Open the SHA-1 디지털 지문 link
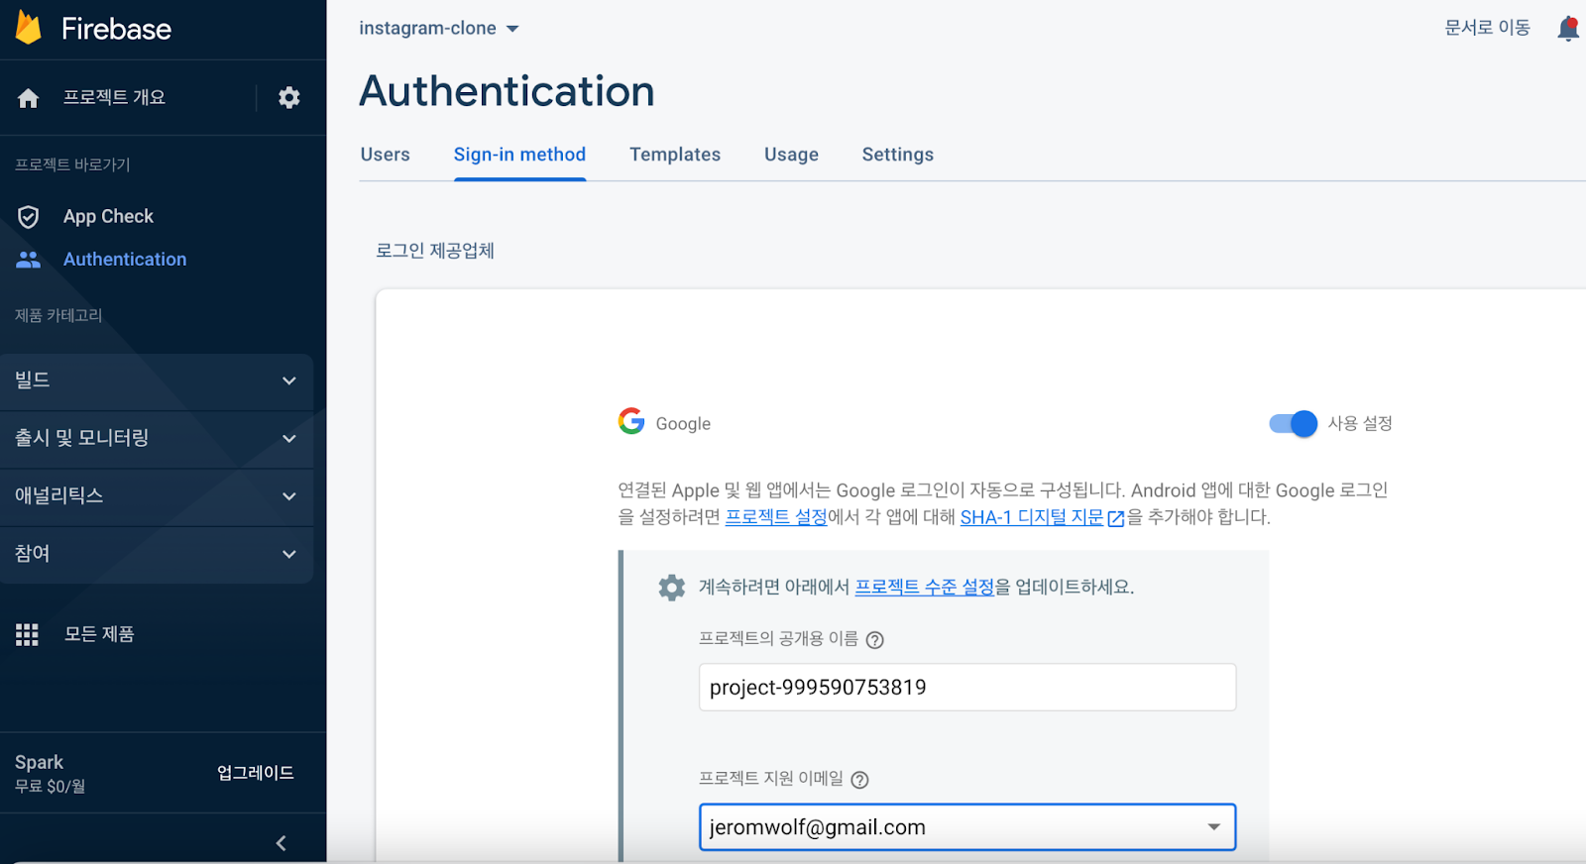 (x=1032, y=517)
